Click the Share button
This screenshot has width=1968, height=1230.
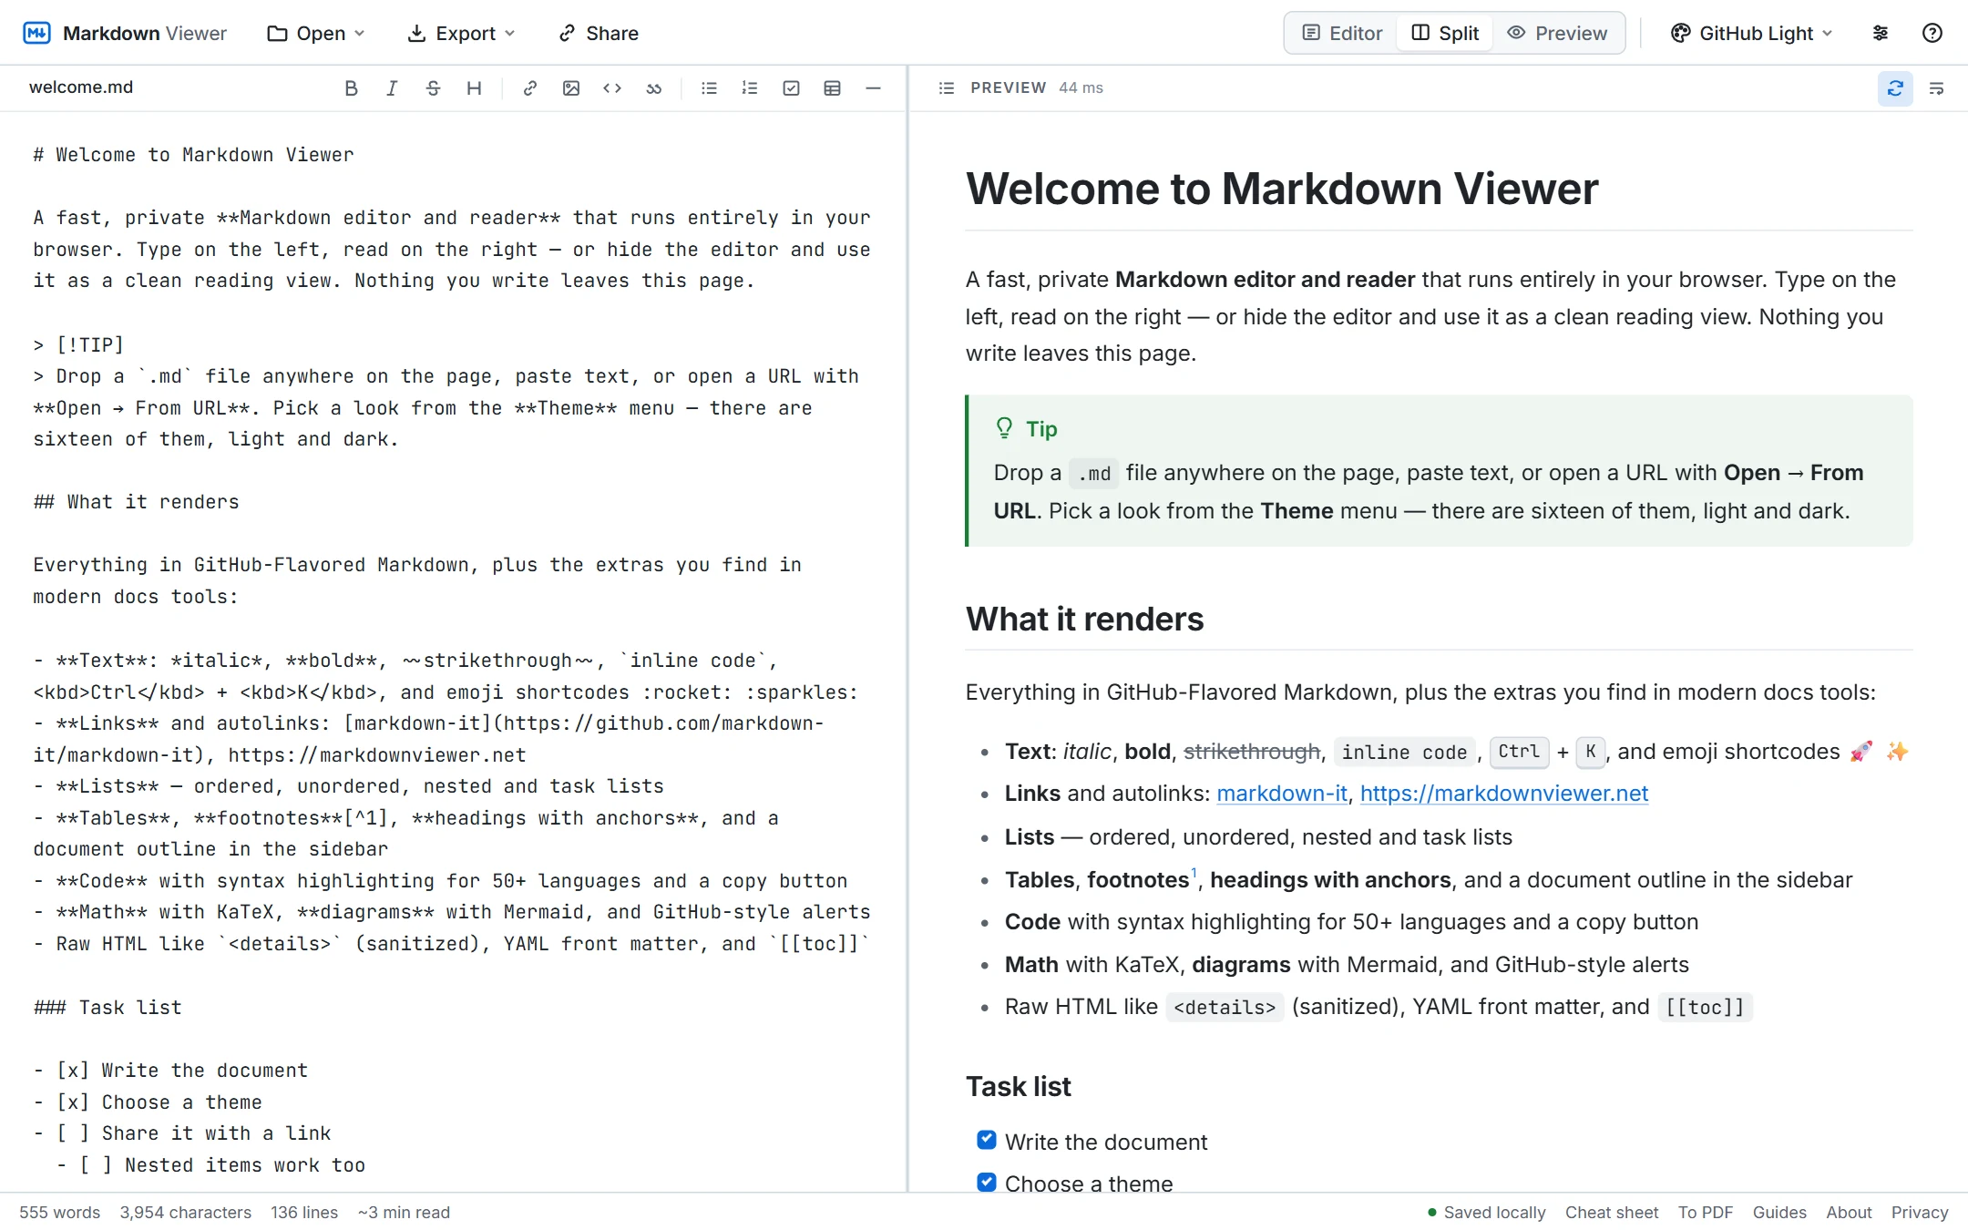tap(598, 34)
